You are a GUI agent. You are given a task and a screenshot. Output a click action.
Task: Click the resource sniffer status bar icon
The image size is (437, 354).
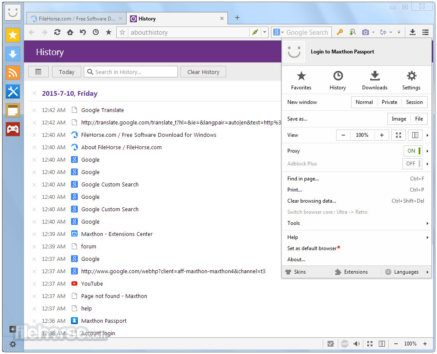(x=331, y=344)
